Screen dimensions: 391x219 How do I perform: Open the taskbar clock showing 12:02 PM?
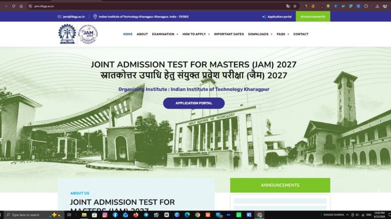(x=379, y=215)
